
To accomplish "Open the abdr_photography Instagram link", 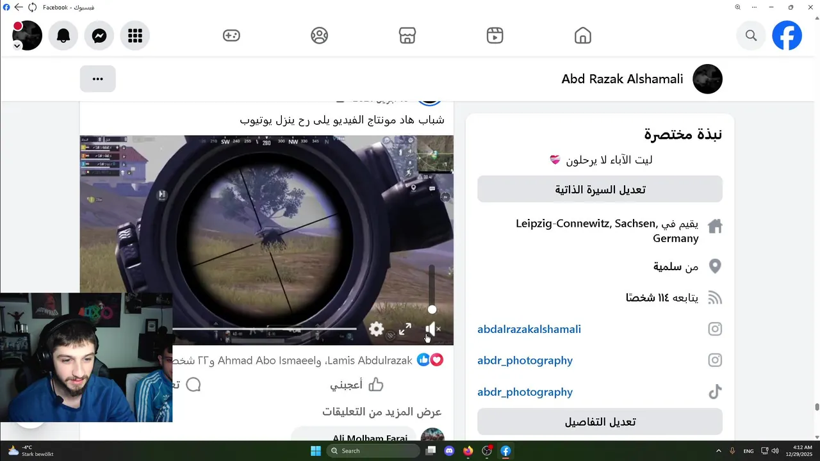I will [525, 360].
